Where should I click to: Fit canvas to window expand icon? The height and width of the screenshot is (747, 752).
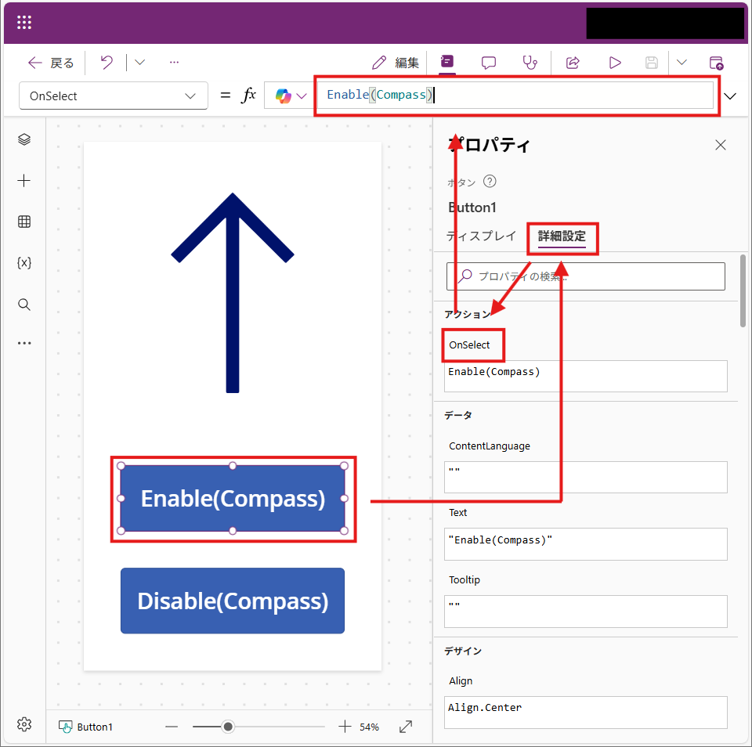[406, 727]
